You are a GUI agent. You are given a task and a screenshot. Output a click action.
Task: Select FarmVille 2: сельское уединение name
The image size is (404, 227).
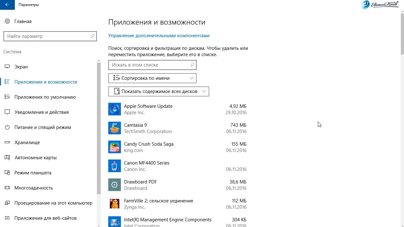pyautogui.click(x=158, y=201)
